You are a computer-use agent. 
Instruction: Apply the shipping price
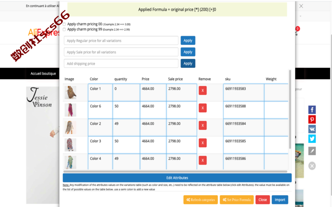point(188,63)
